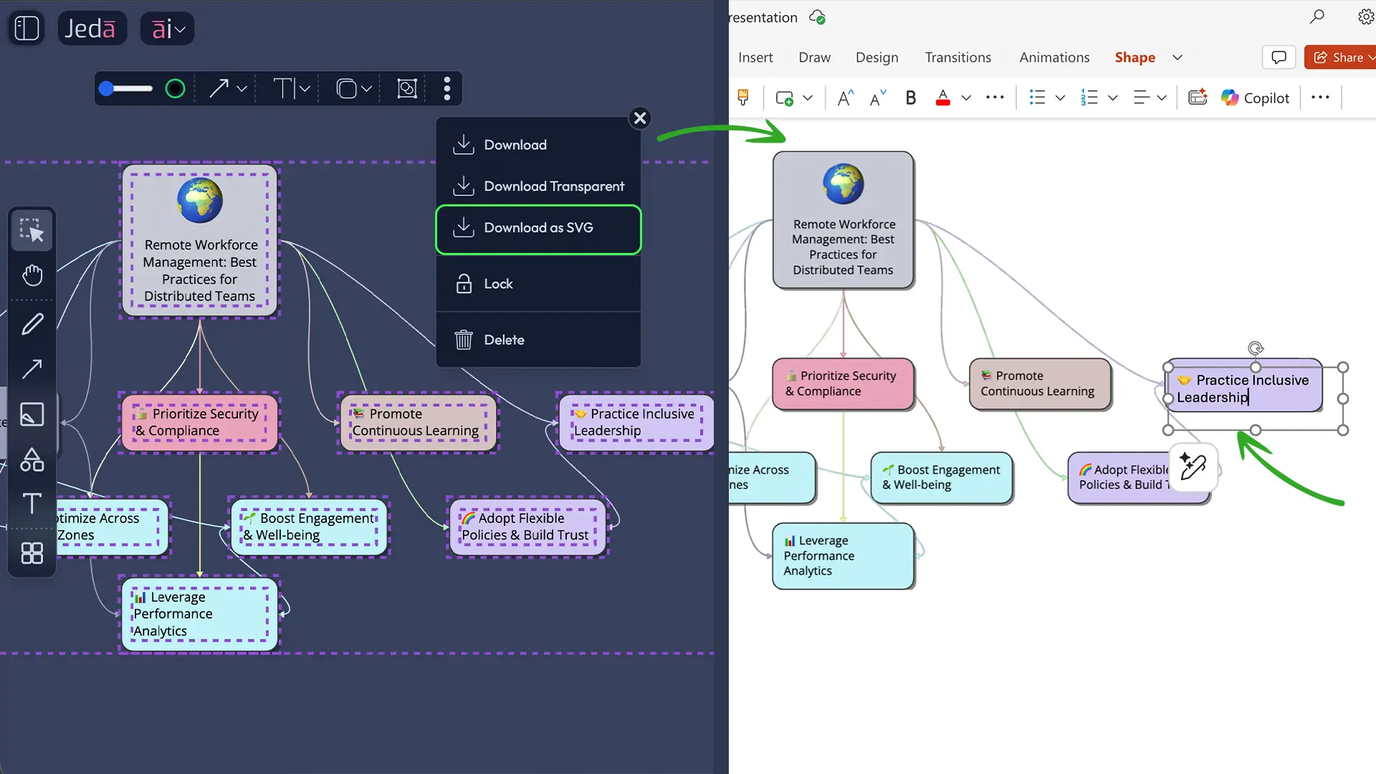Select the arrow connector tool in sidebar
1376x774 pixels.
tap(32, 369)
